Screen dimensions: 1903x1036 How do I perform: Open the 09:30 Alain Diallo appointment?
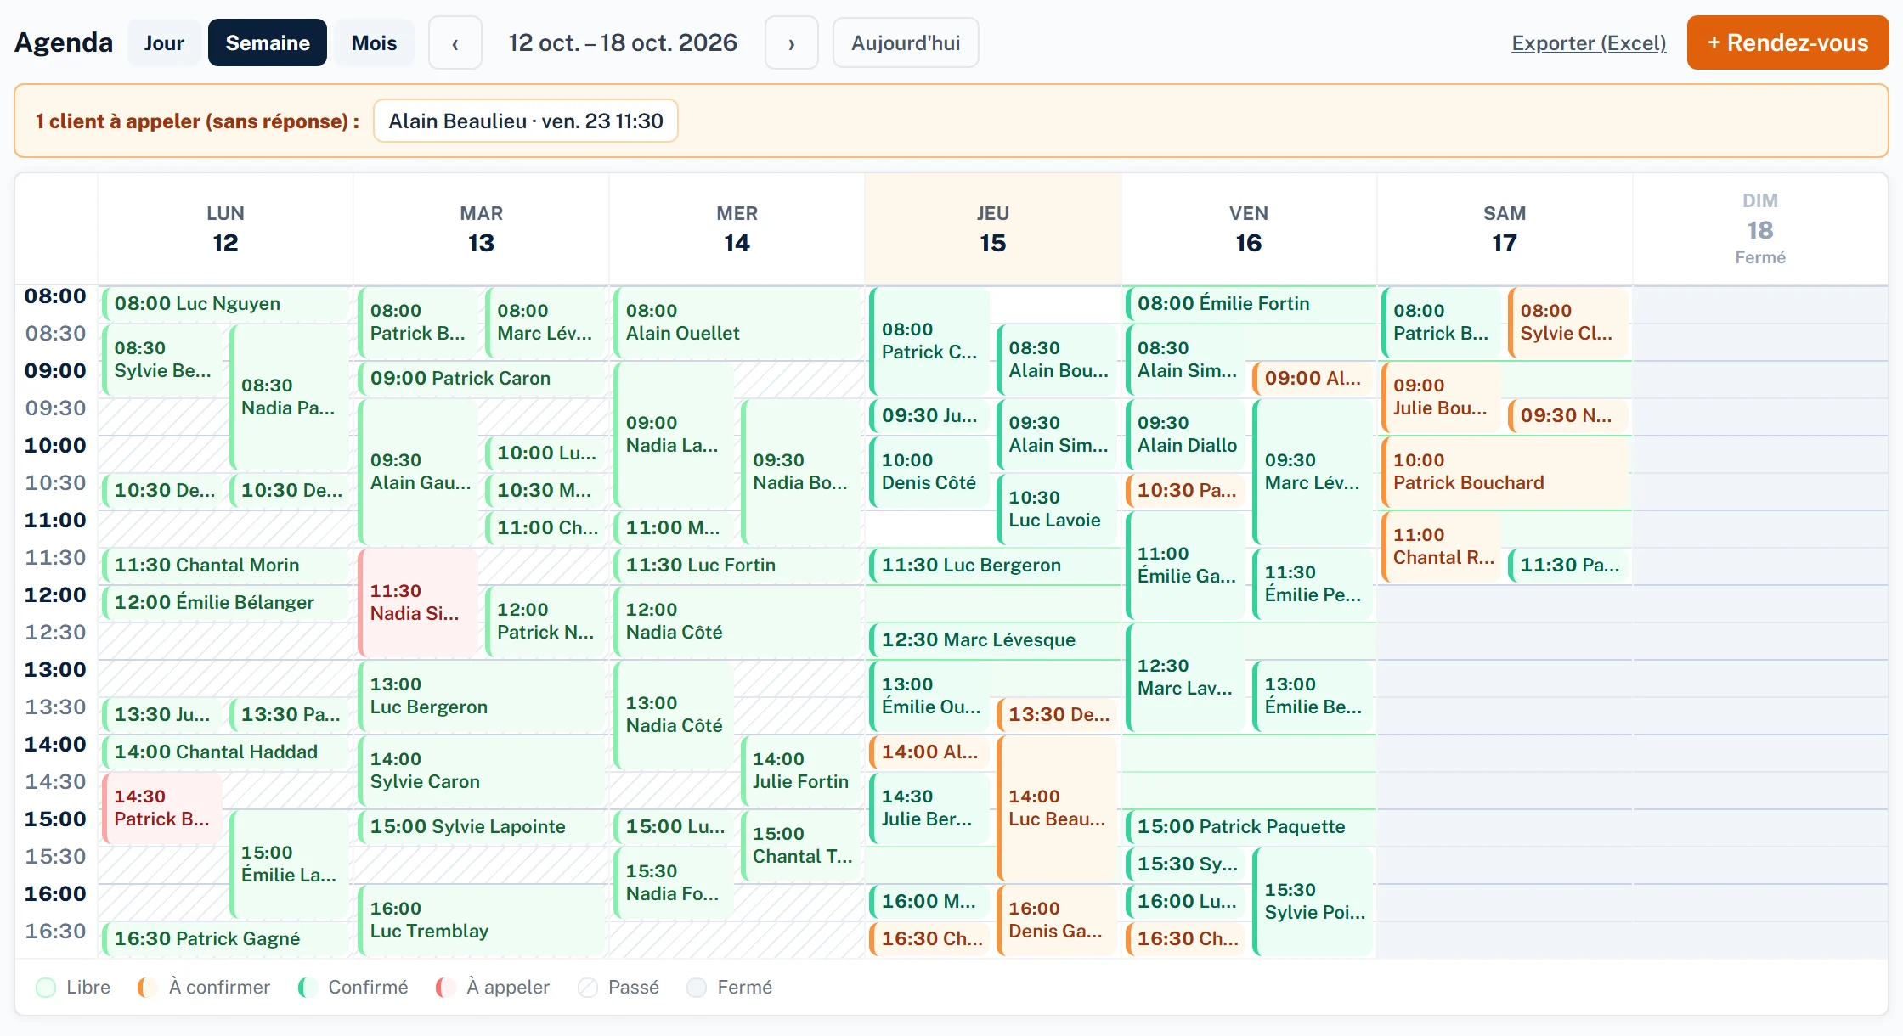(x=1186, y=435)
